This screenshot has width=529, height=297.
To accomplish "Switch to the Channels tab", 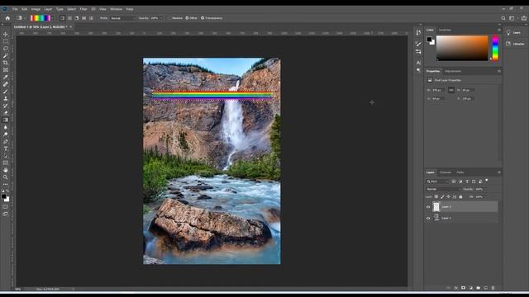I will pos(446,172).
